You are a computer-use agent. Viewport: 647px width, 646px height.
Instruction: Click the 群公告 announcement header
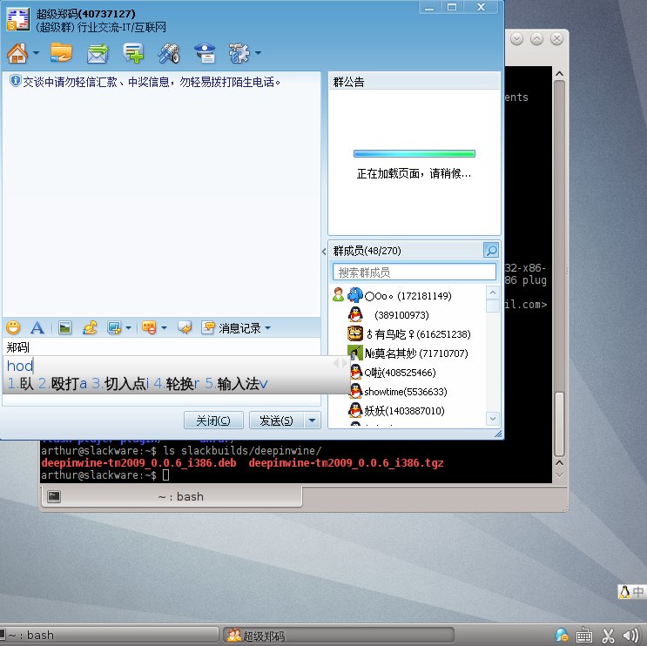[x=414, y=82]
